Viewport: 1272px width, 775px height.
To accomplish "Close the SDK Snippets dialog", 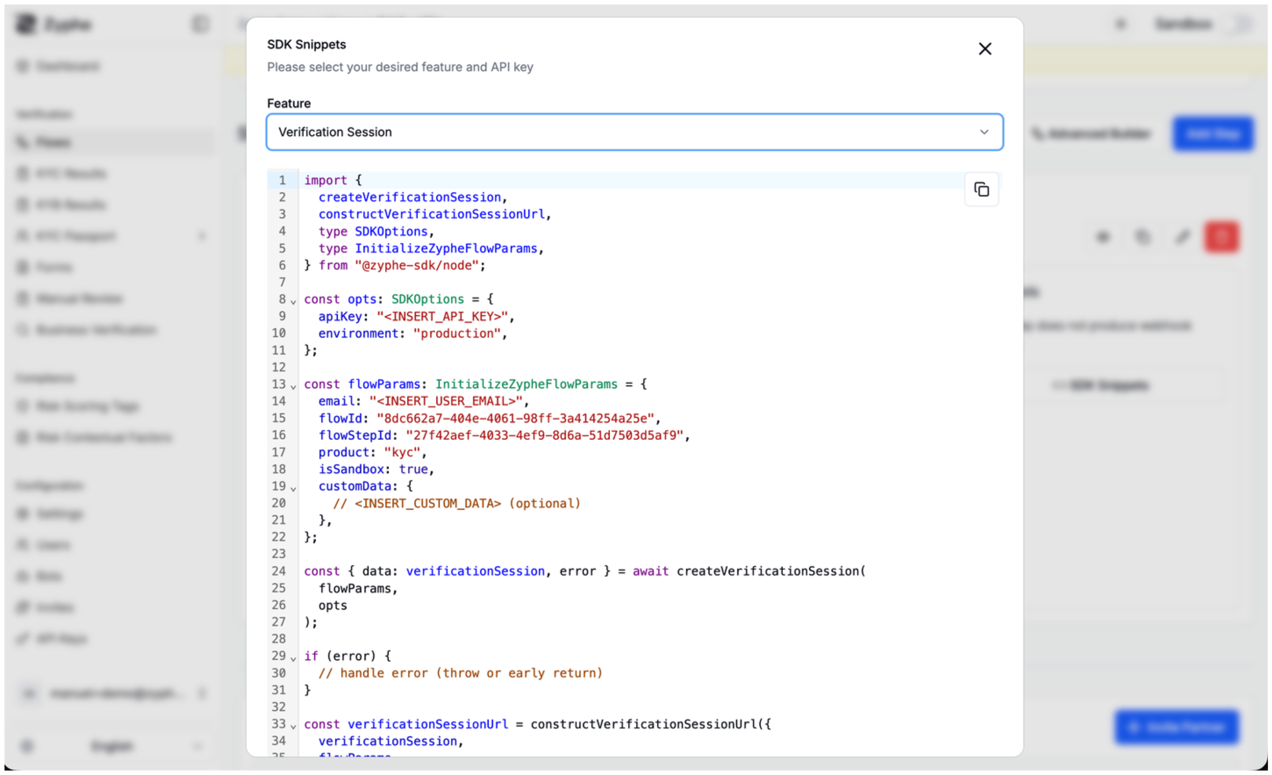I will click(x=984, y=49).
